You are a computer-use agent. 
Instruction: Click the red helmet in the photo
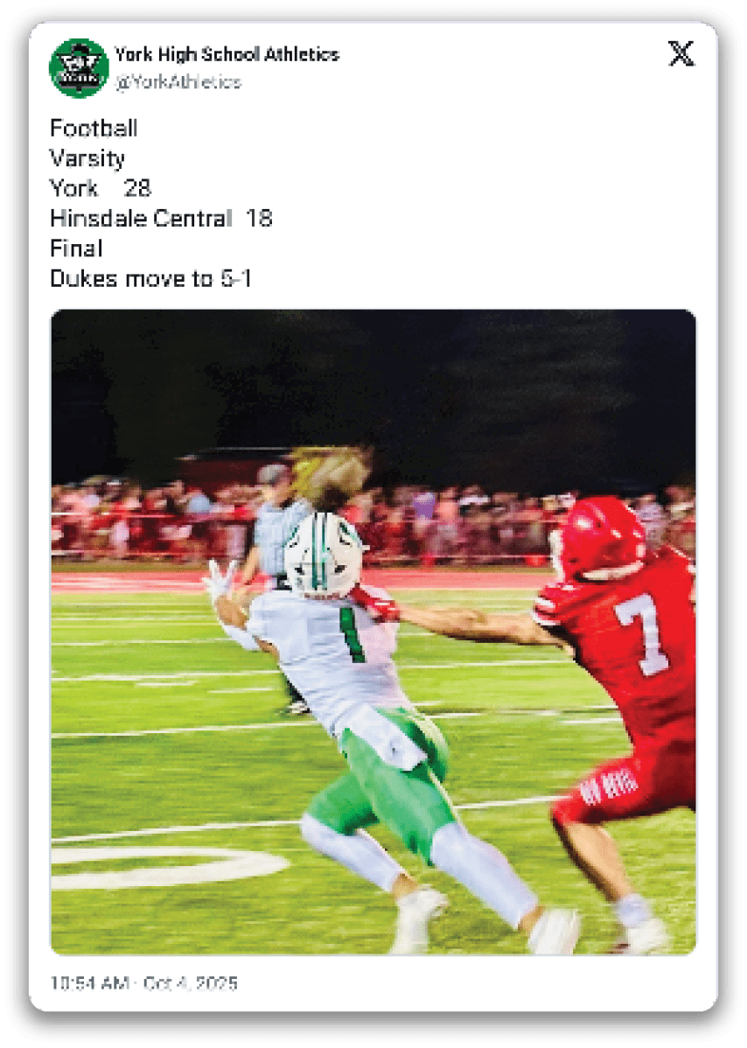(597, 540)
